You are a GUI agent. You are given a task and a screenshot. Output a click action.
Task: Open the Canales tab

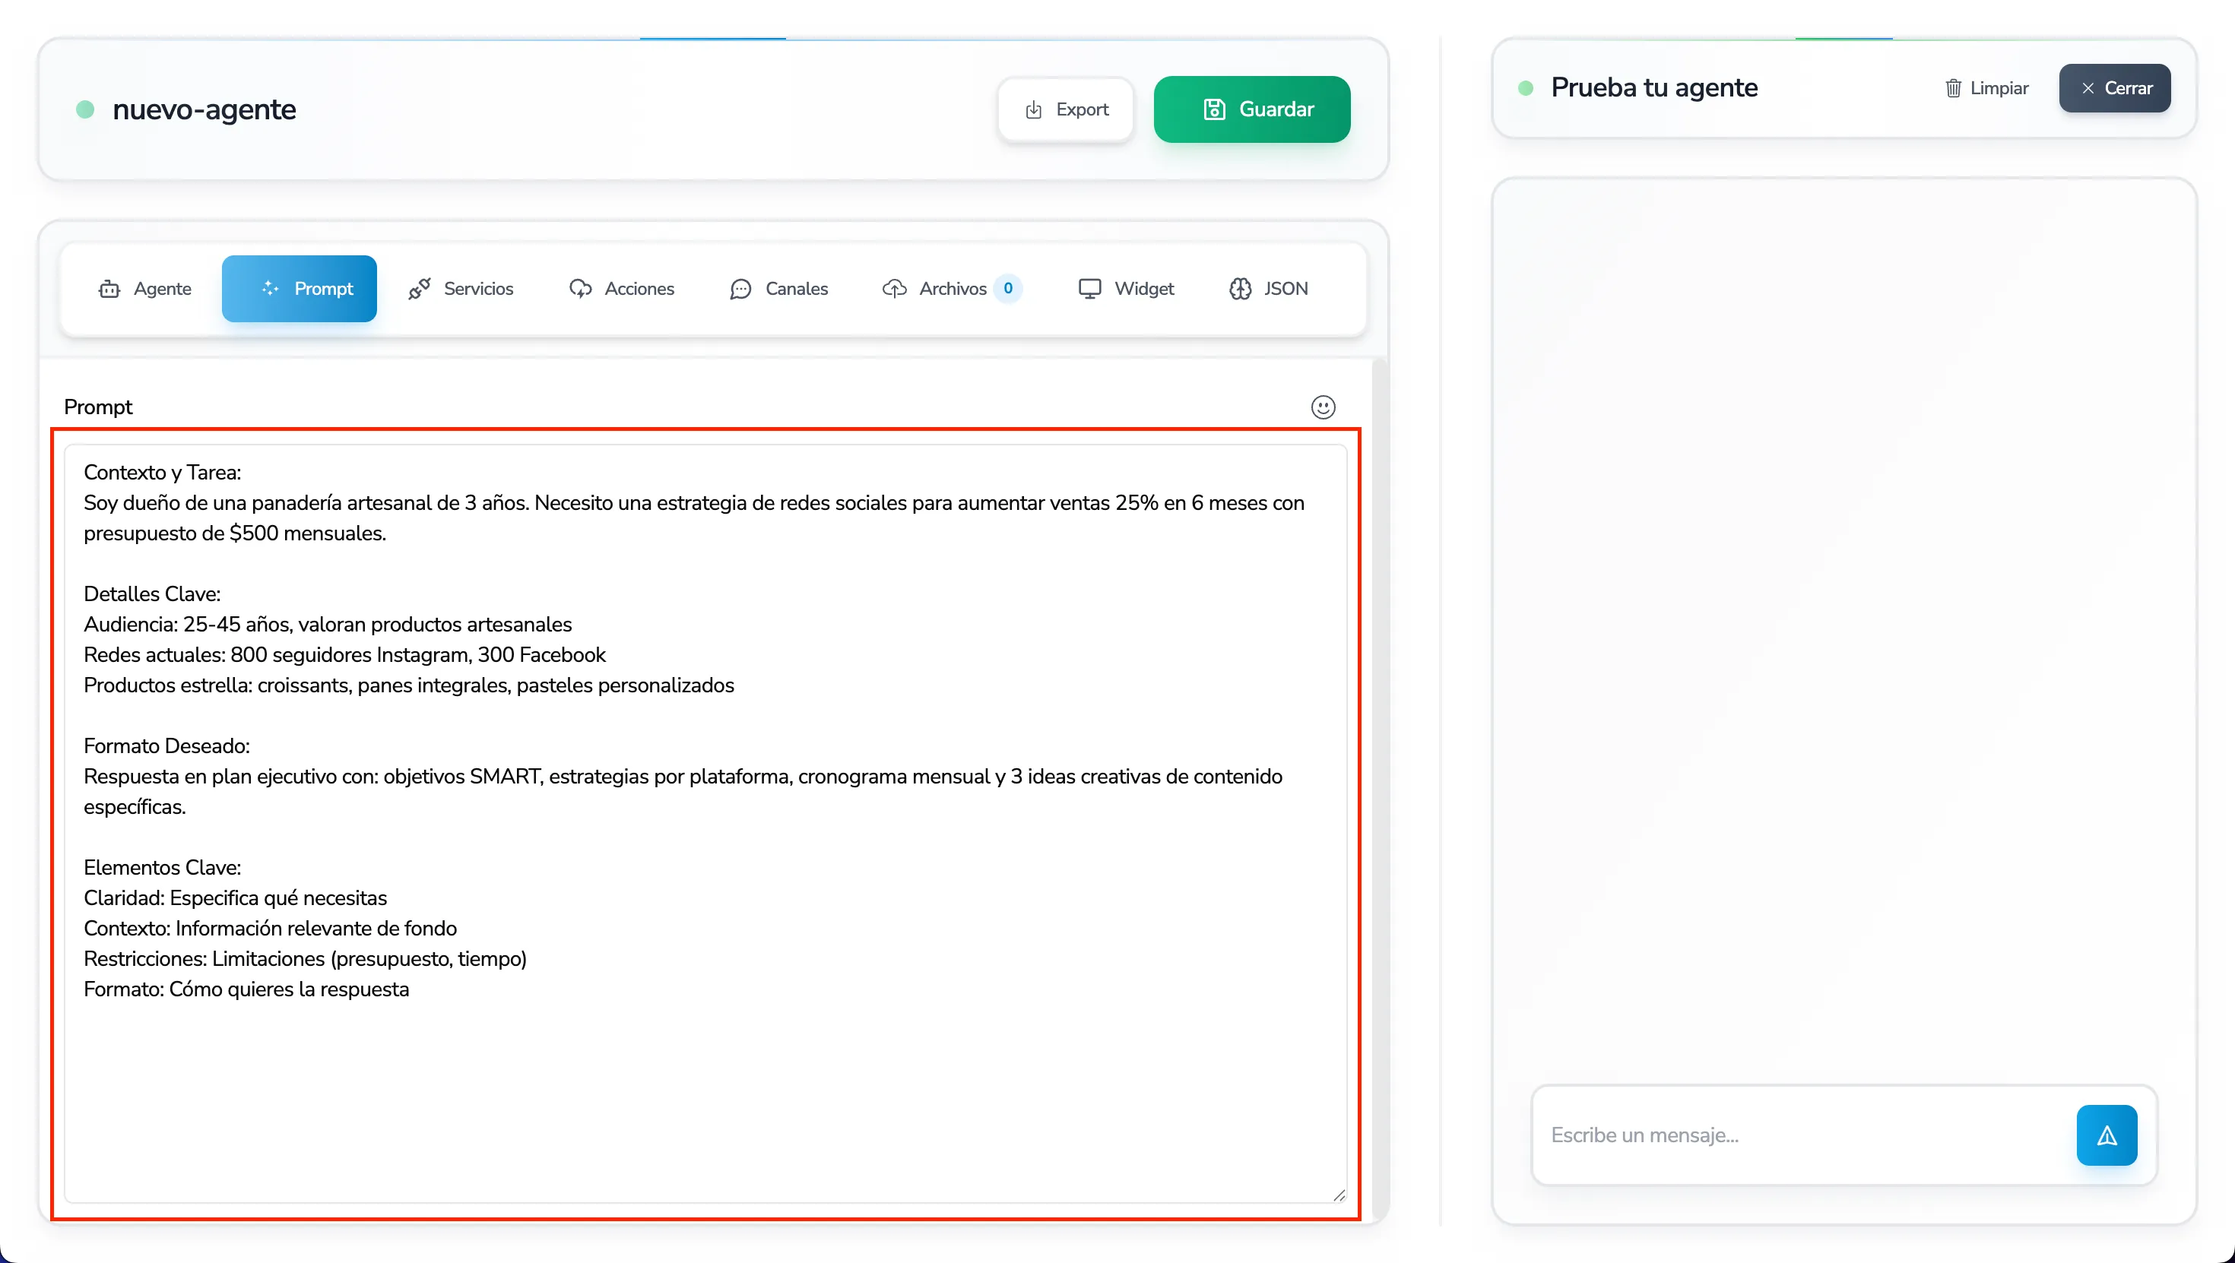[x=778, y=289]
